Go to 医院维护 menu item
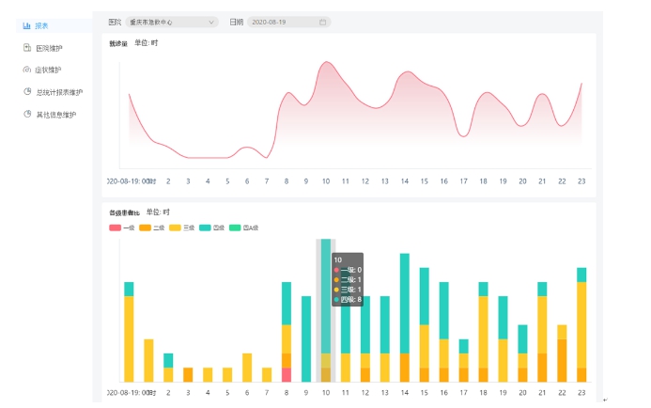The width and height of the screenshot is (651, 408). coord(49,48)
